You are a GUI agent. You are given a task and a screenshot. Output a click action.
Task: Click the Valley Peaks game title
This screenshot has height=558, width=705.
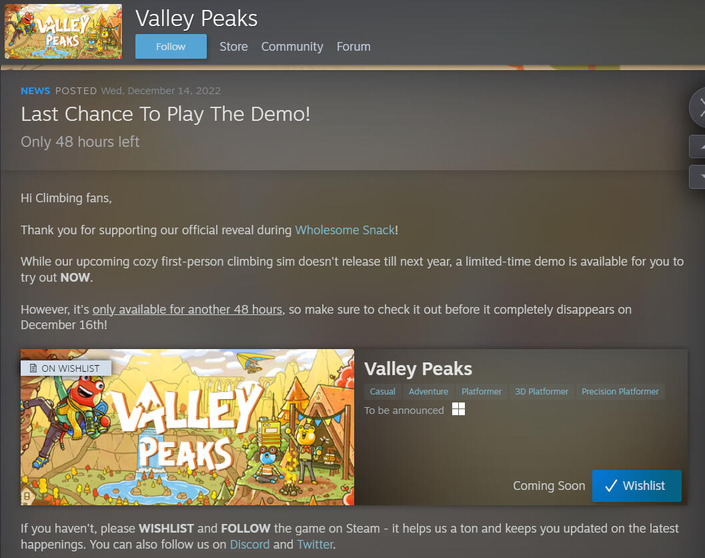(418, 369)
